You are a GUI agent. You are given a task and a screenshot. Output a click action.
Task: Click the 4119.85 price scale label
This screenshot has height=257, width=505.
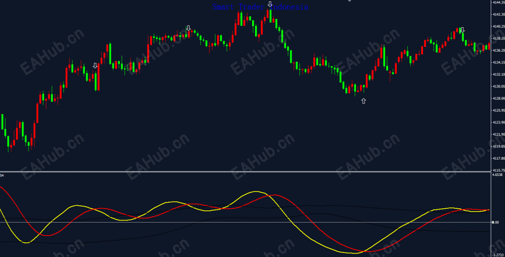[x=498, y=147]
